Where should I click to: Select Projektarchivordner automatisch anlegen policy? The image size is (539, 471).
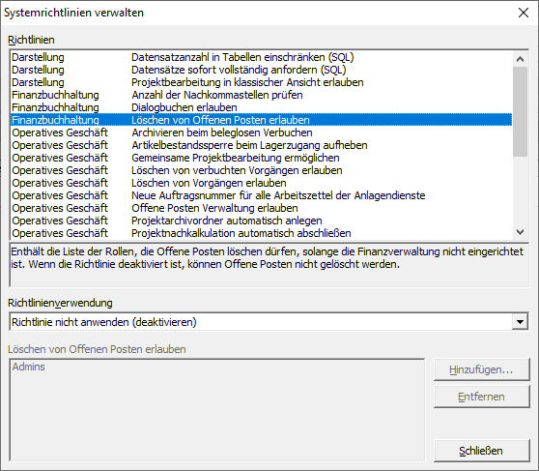(x=261, y=221)
